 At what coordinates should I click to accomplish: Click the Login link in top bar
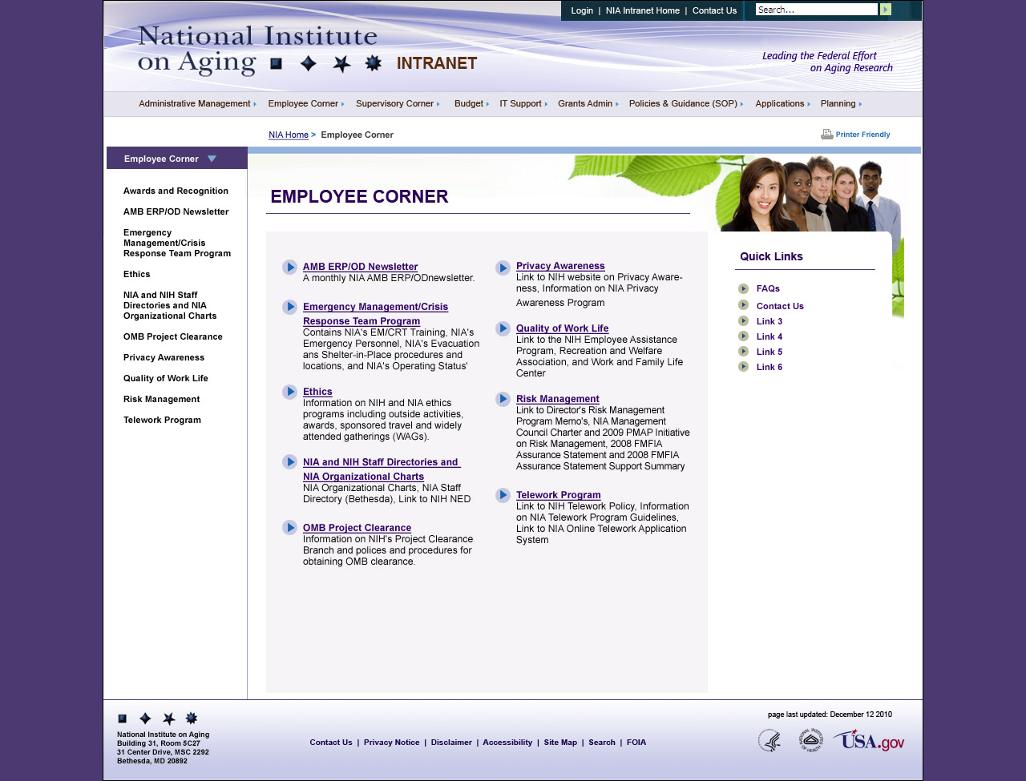582,10
